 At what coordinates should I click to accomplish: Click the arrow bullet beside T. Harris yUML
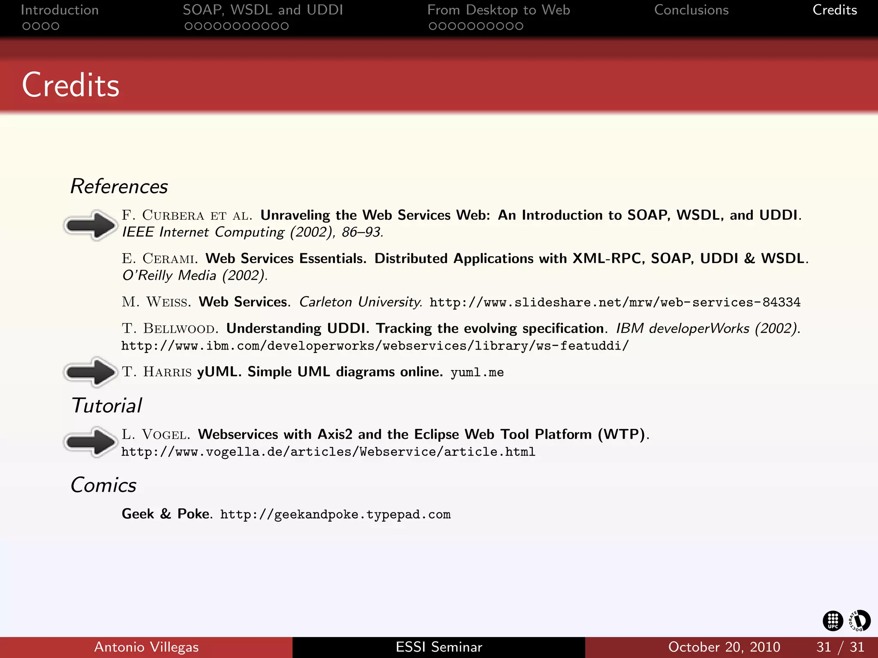pos(90,372)
